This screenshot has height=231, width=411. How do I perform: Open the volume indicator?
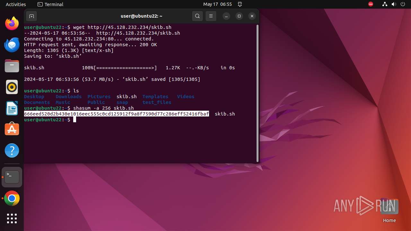[394, 4]
